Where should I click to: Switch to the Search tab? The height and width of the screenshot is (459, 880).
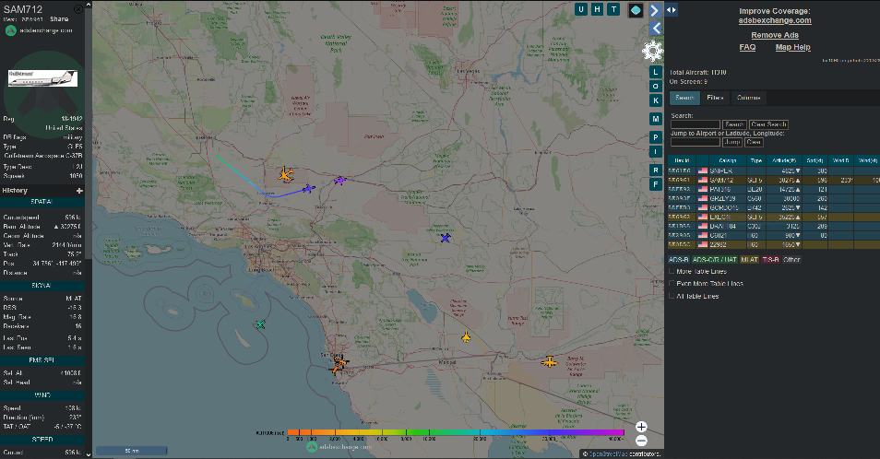click(x=684, y=98)
